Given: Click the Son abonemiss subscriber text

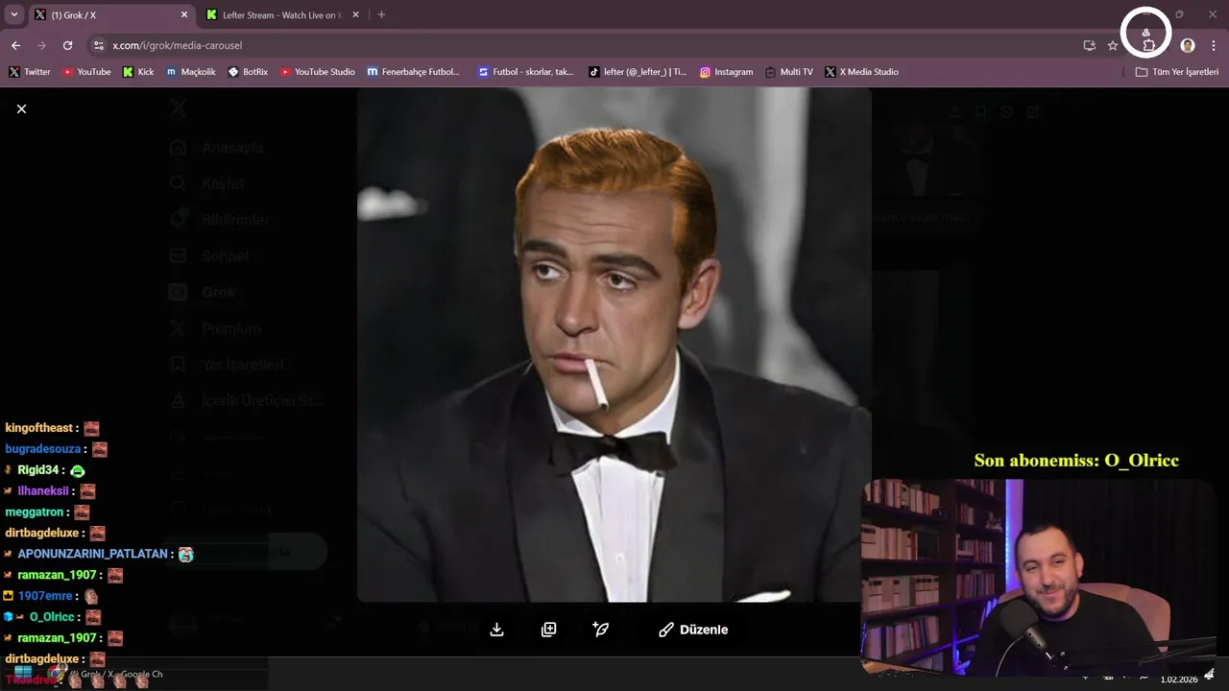Looking at the screenshot, I should click(x=1076, y=461).
